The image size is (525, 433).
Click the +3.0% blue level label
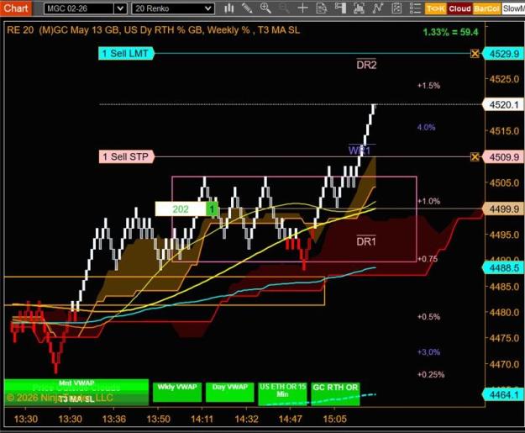point(428,352)
